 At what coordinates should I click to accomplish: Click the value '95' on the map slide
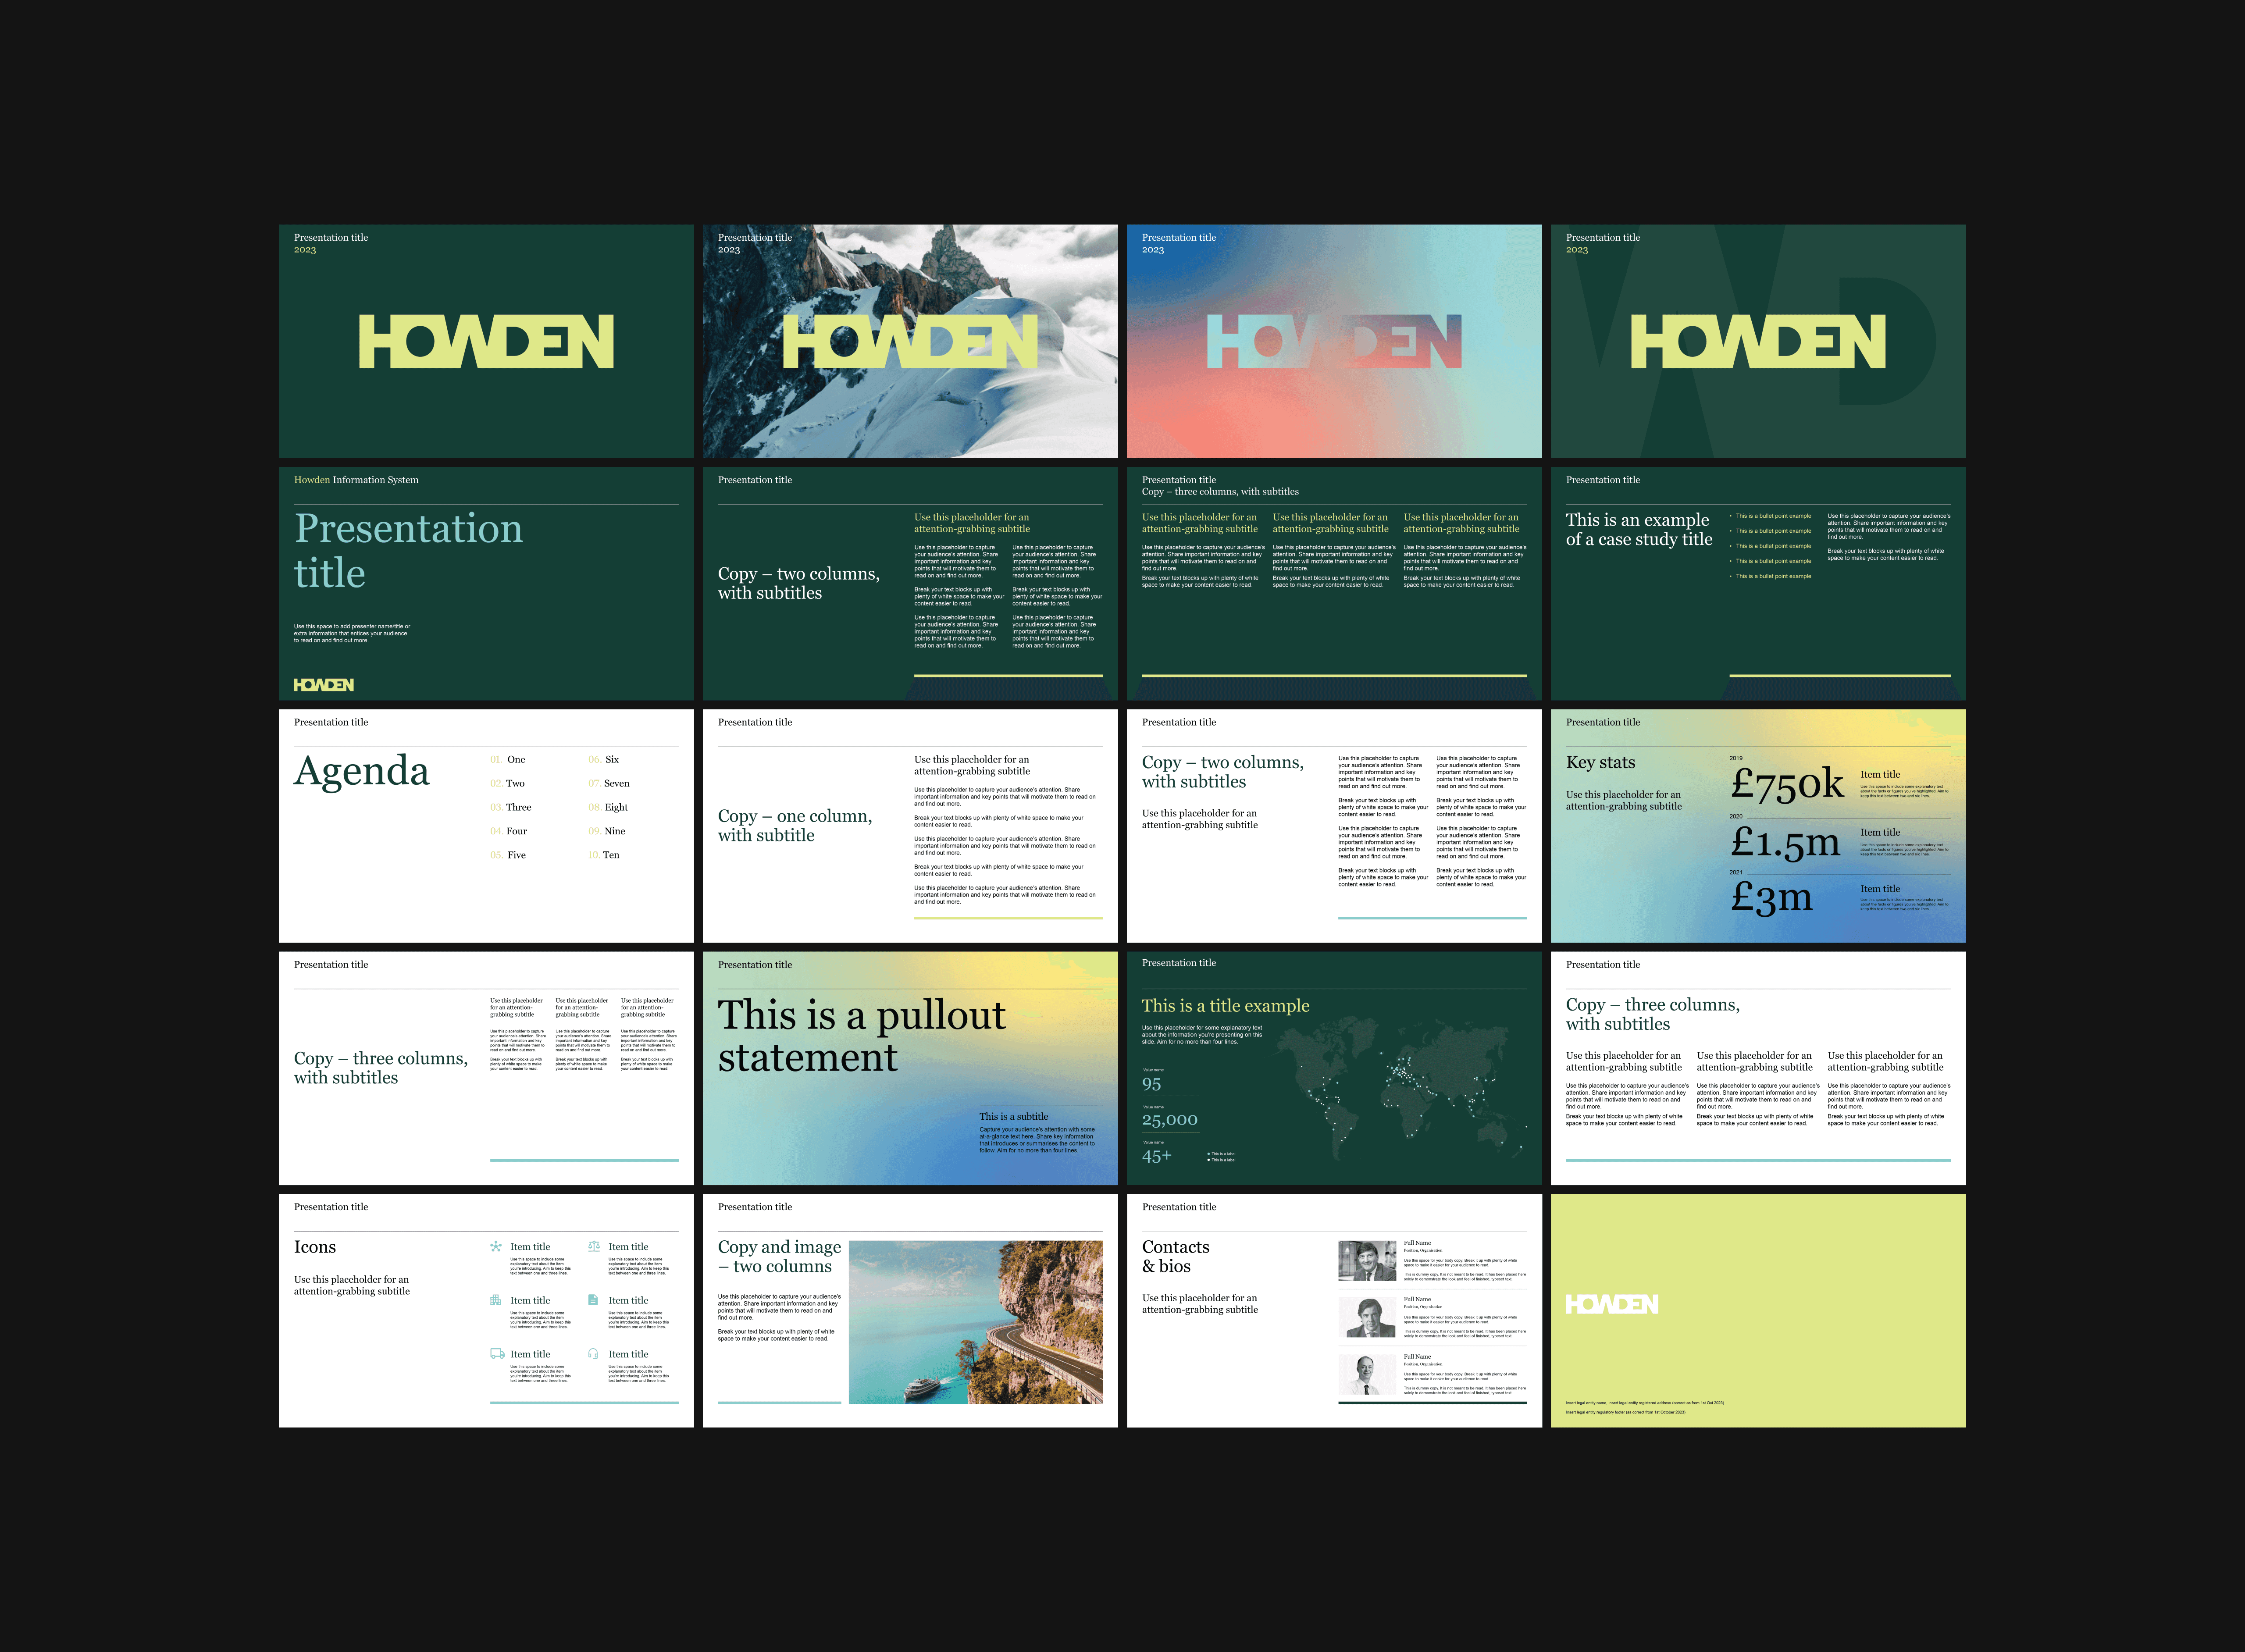tap(1152, 1084)
